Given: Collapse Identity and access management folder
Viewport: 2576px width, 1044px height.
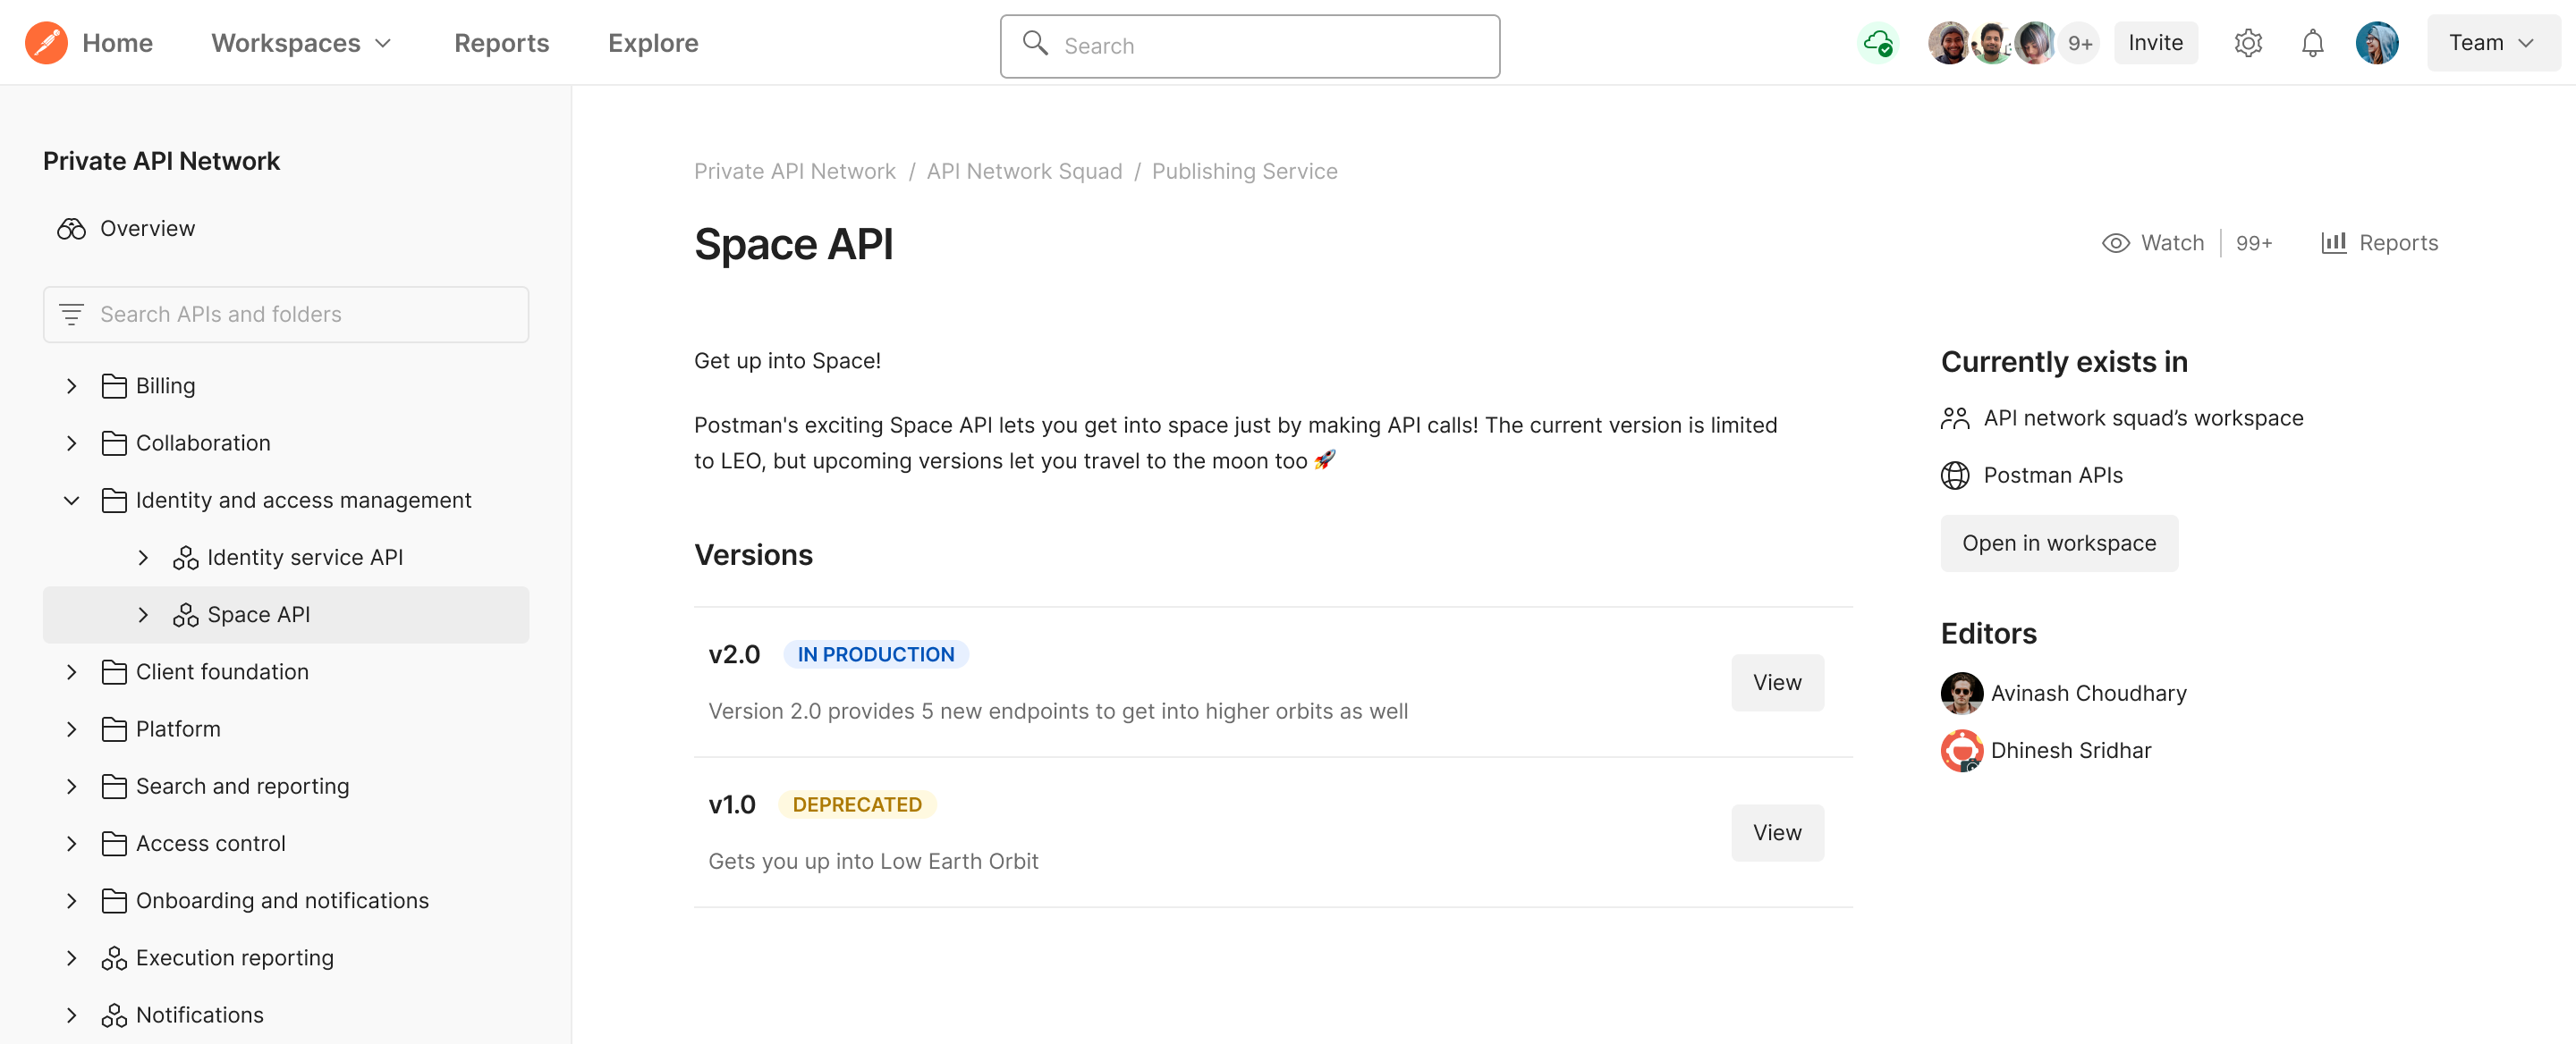Looking at the screenshot, I should [x=70, y=500].
